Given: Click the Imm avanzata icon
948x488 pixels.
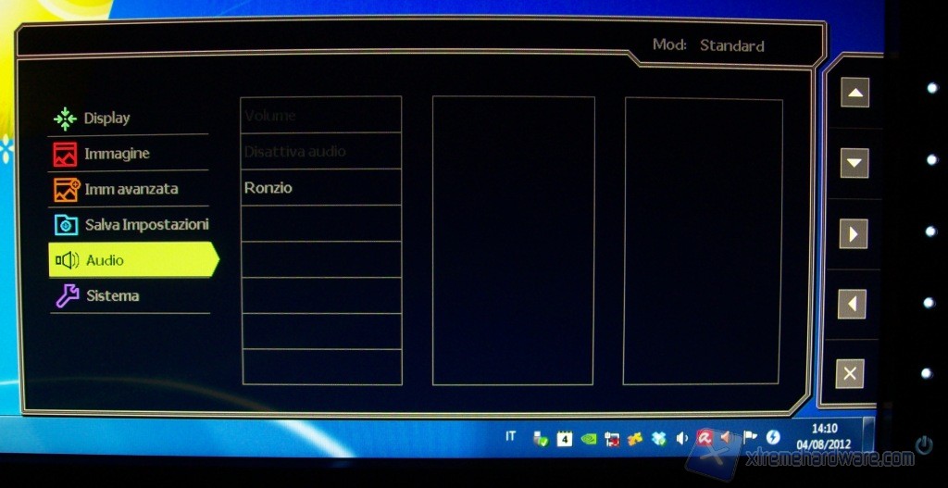Looking at the screenshot, I should coord(66,190).
